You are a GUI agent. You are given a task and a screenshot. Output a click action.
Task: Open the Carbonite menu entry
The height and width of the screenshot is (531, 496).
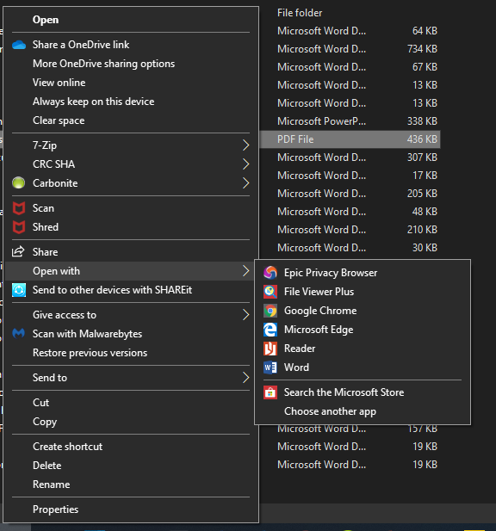coord(131,183)
